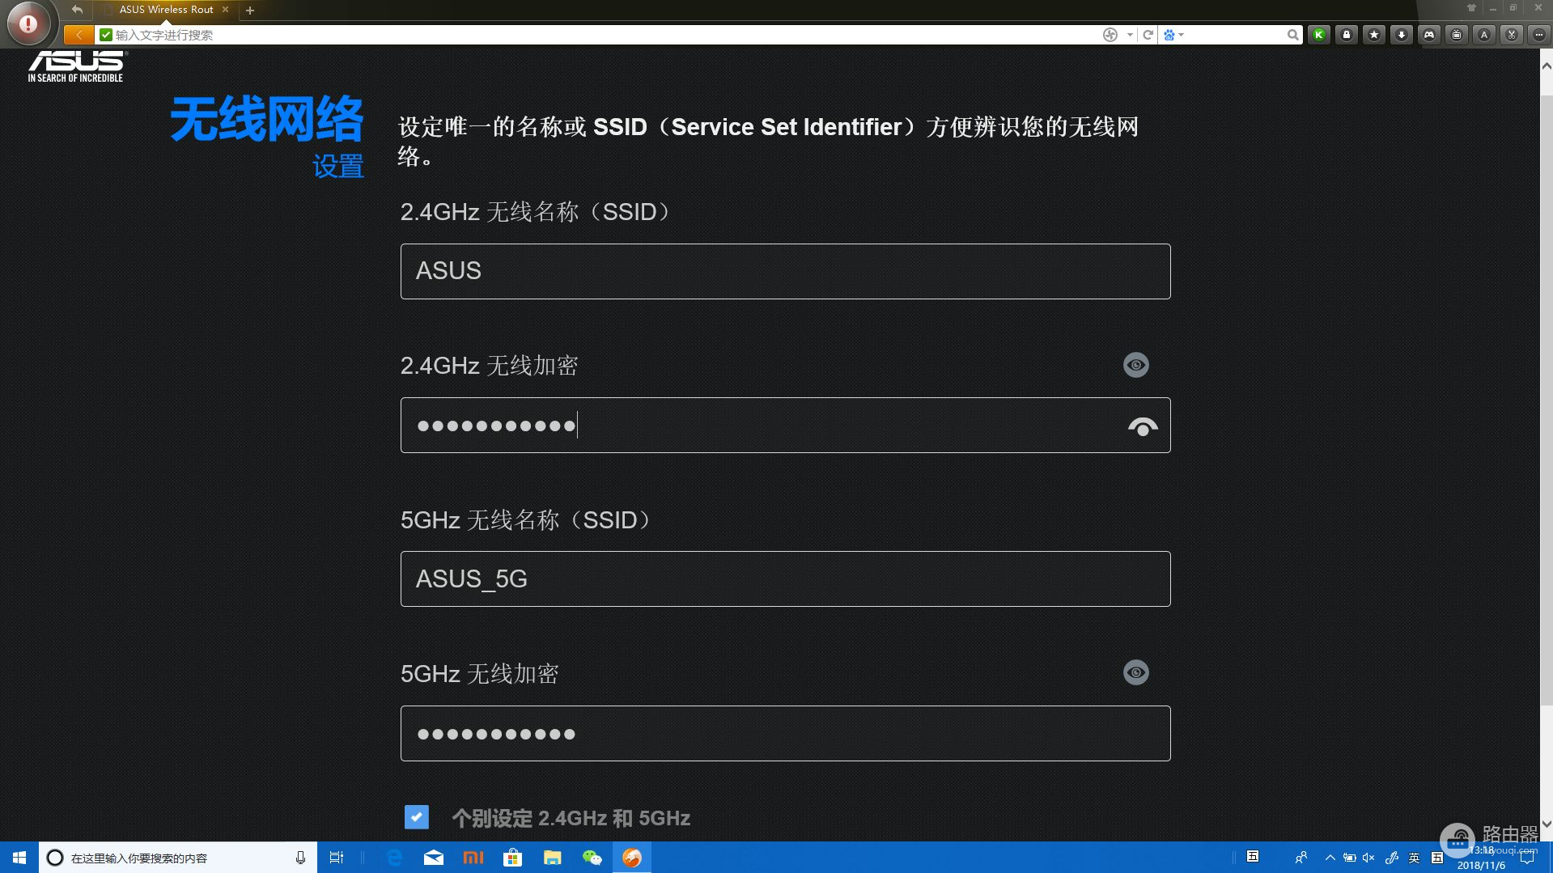
Task: Switch to the ASUS Wireless Rout tab
Action: pos(166,10)
